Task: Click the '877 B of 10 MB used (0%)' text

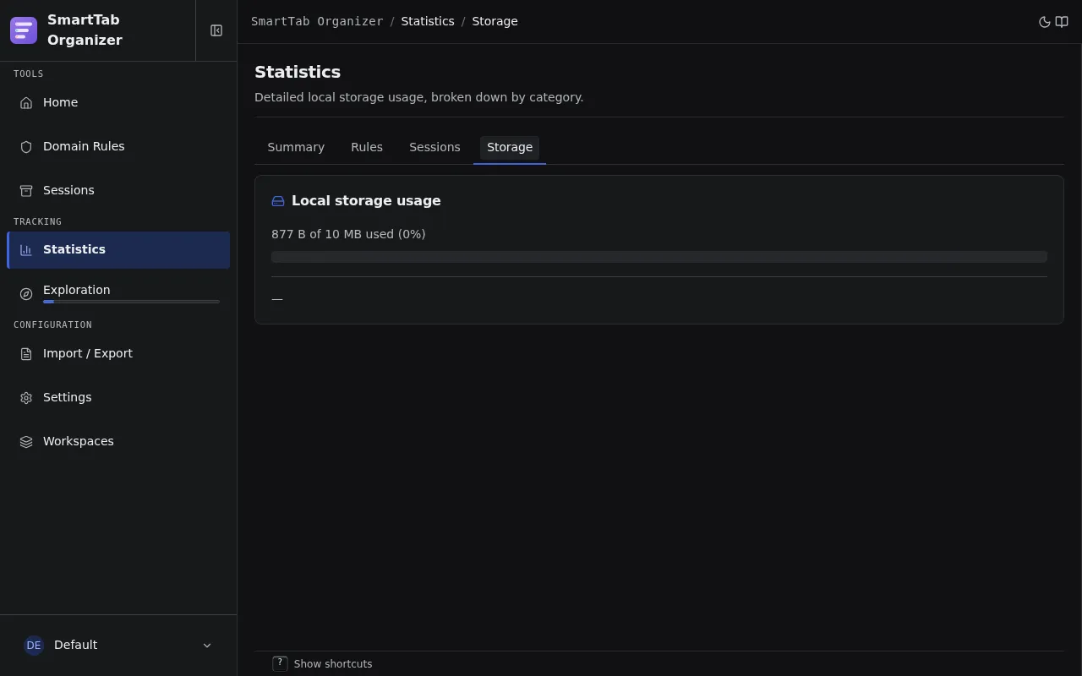Action: point(348,235)
